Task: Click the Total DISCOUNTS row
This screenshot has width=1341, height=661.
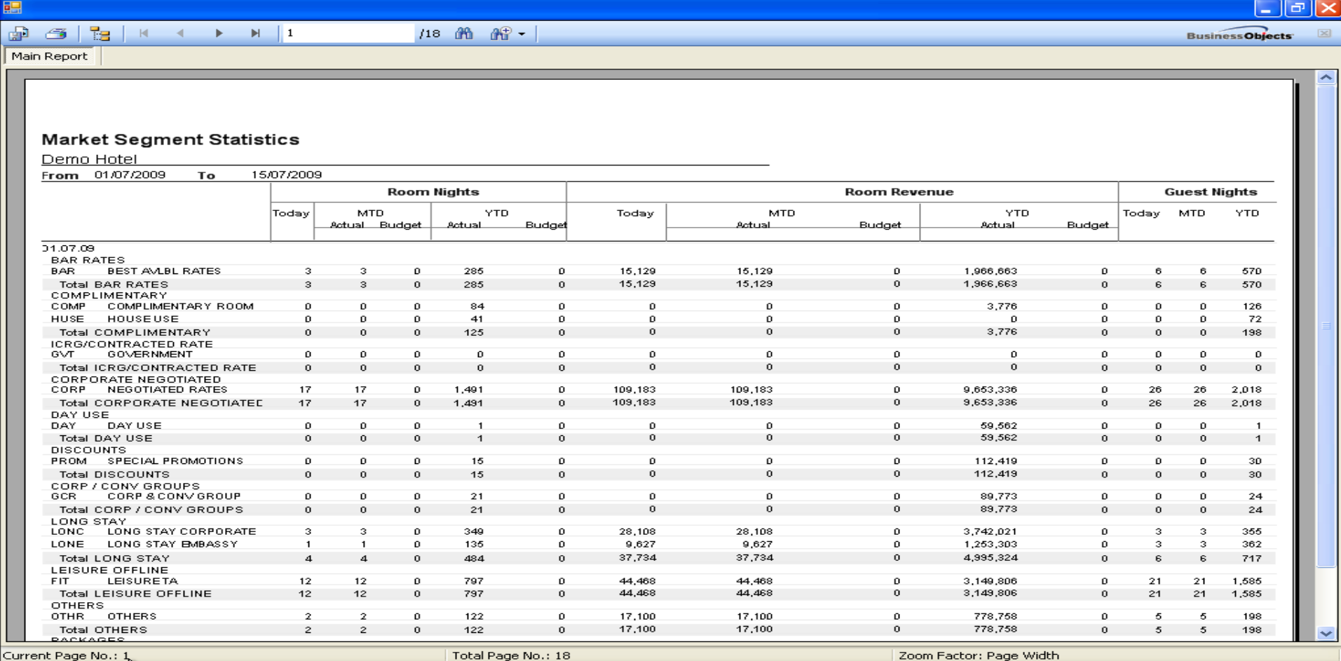Action: click(x=659, y=475)
